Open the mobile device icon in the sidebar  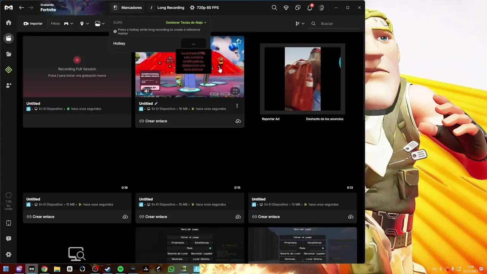(x=8, y=223)
